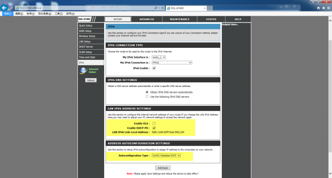The image size is (332, 178).
Task: Open Time and Date in sidebar
Action: click(91, 57)
